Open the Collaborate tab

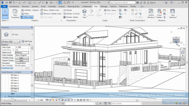[x=87, y=6]
